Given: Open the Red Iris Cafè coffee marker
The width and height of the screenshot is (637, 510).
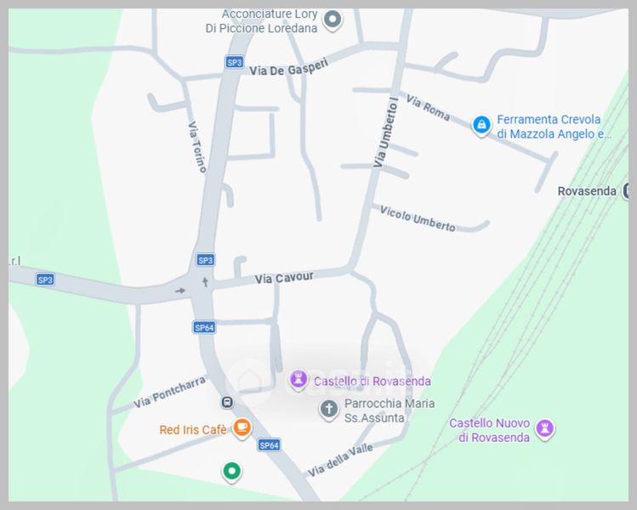Looking at the screenshot, I should pyautogui.click(x=242, y=428).
